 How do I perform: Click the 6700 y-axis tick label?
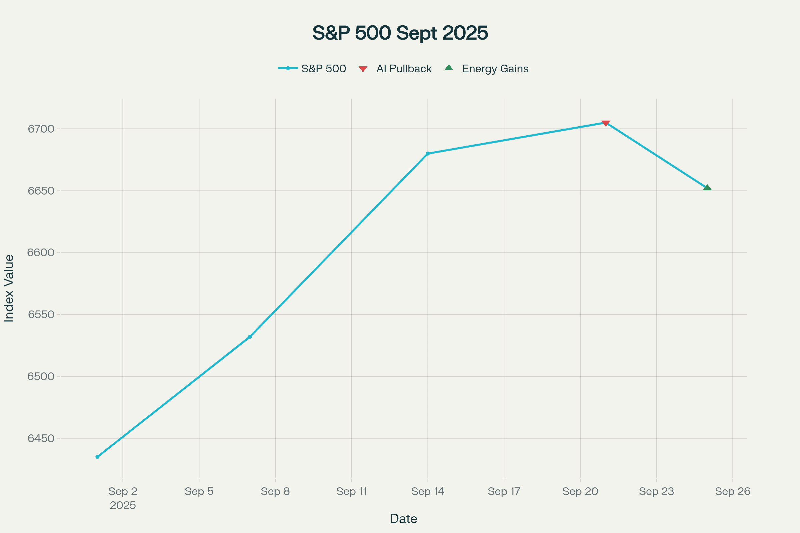(x=41, y=129)
